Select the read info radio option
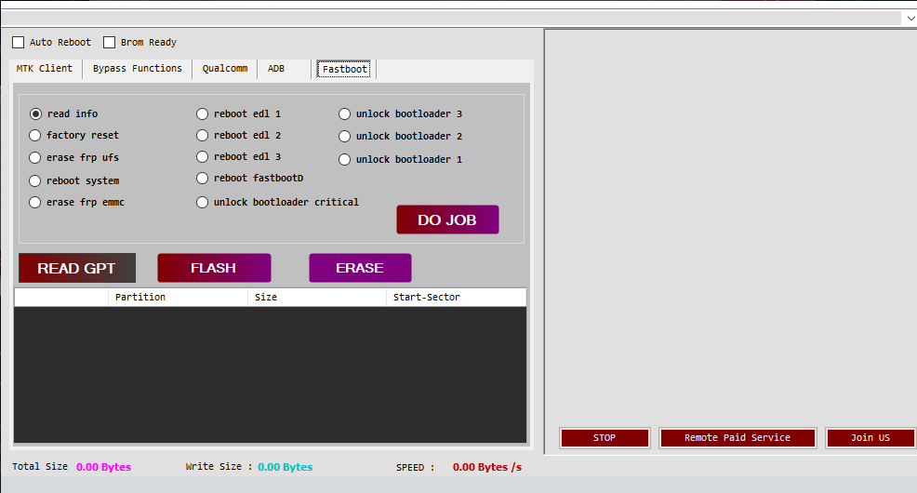 coord(36,114)
